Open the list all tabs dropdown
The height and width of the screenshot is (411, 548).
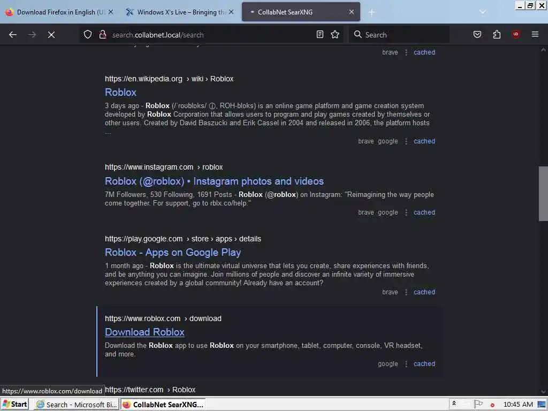(x=483, y=12)
